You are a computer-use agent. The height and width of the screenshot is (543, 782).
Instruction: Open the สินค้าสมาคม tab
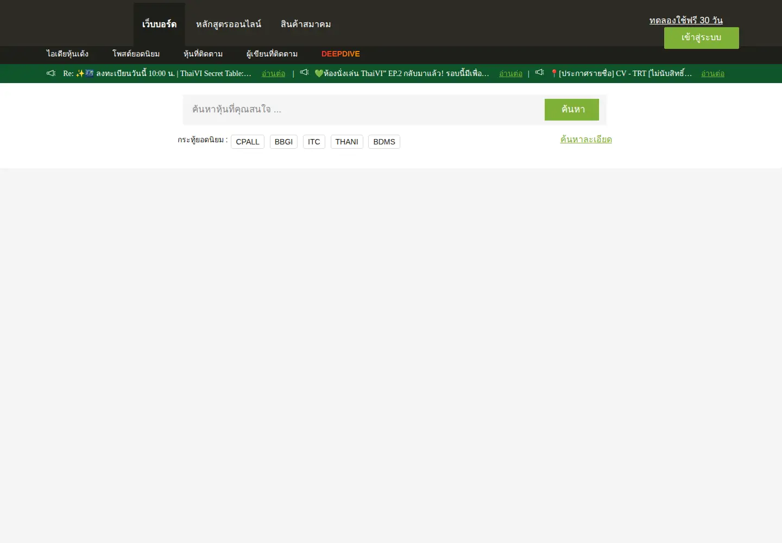click(306, 24)
